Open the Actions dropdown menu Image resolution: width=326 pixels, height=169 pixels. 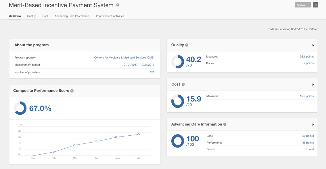pyautogui.click(x=302, y=5)
